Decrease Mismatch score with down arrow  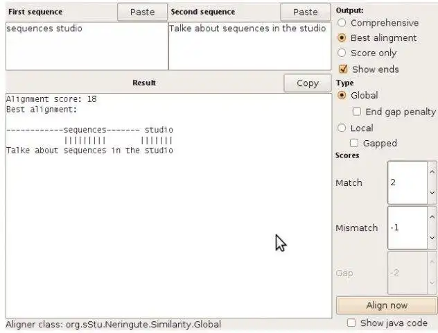(432, 238)
